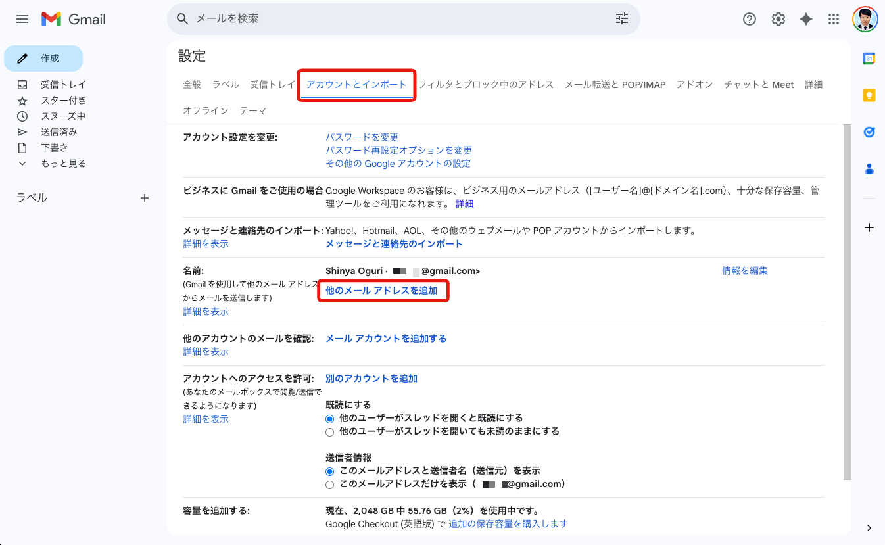Open 下書き in the sidebar

pos(55,148)
